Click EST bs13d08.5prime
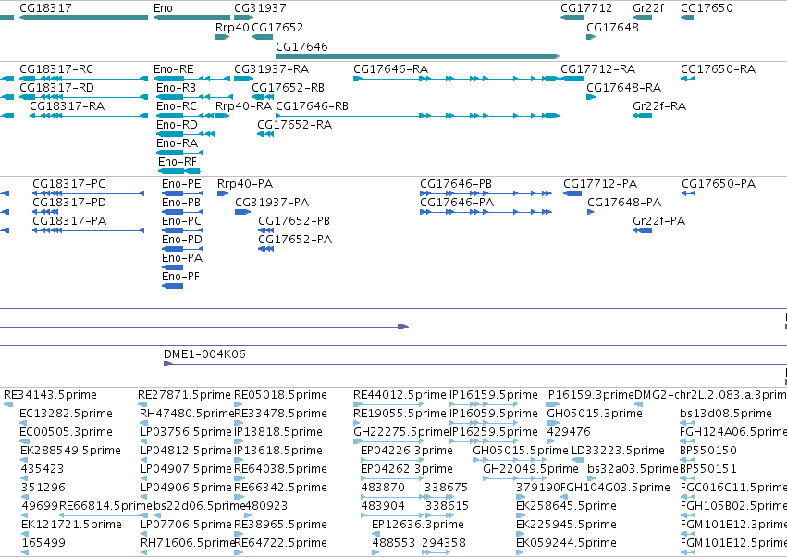Viewport: 787px width, 557px height. tap(726, 414)
